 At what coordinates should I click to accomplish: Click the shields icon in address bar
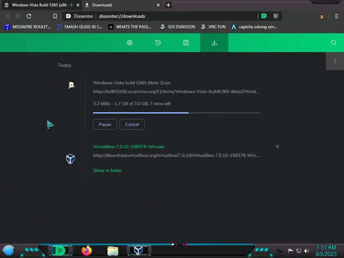coord(276,16)
